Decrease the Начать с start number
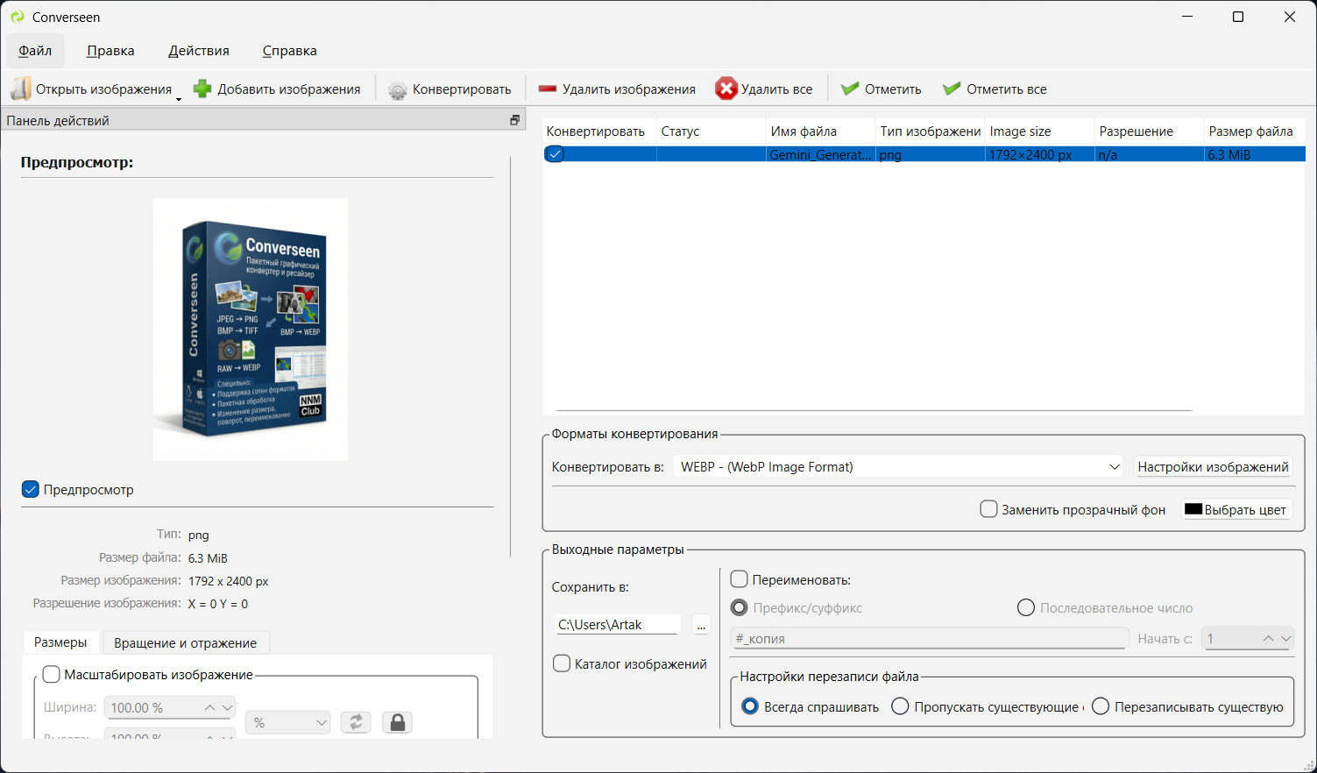The height and width of the screenshot is (773, 1317). (1285, 638)
